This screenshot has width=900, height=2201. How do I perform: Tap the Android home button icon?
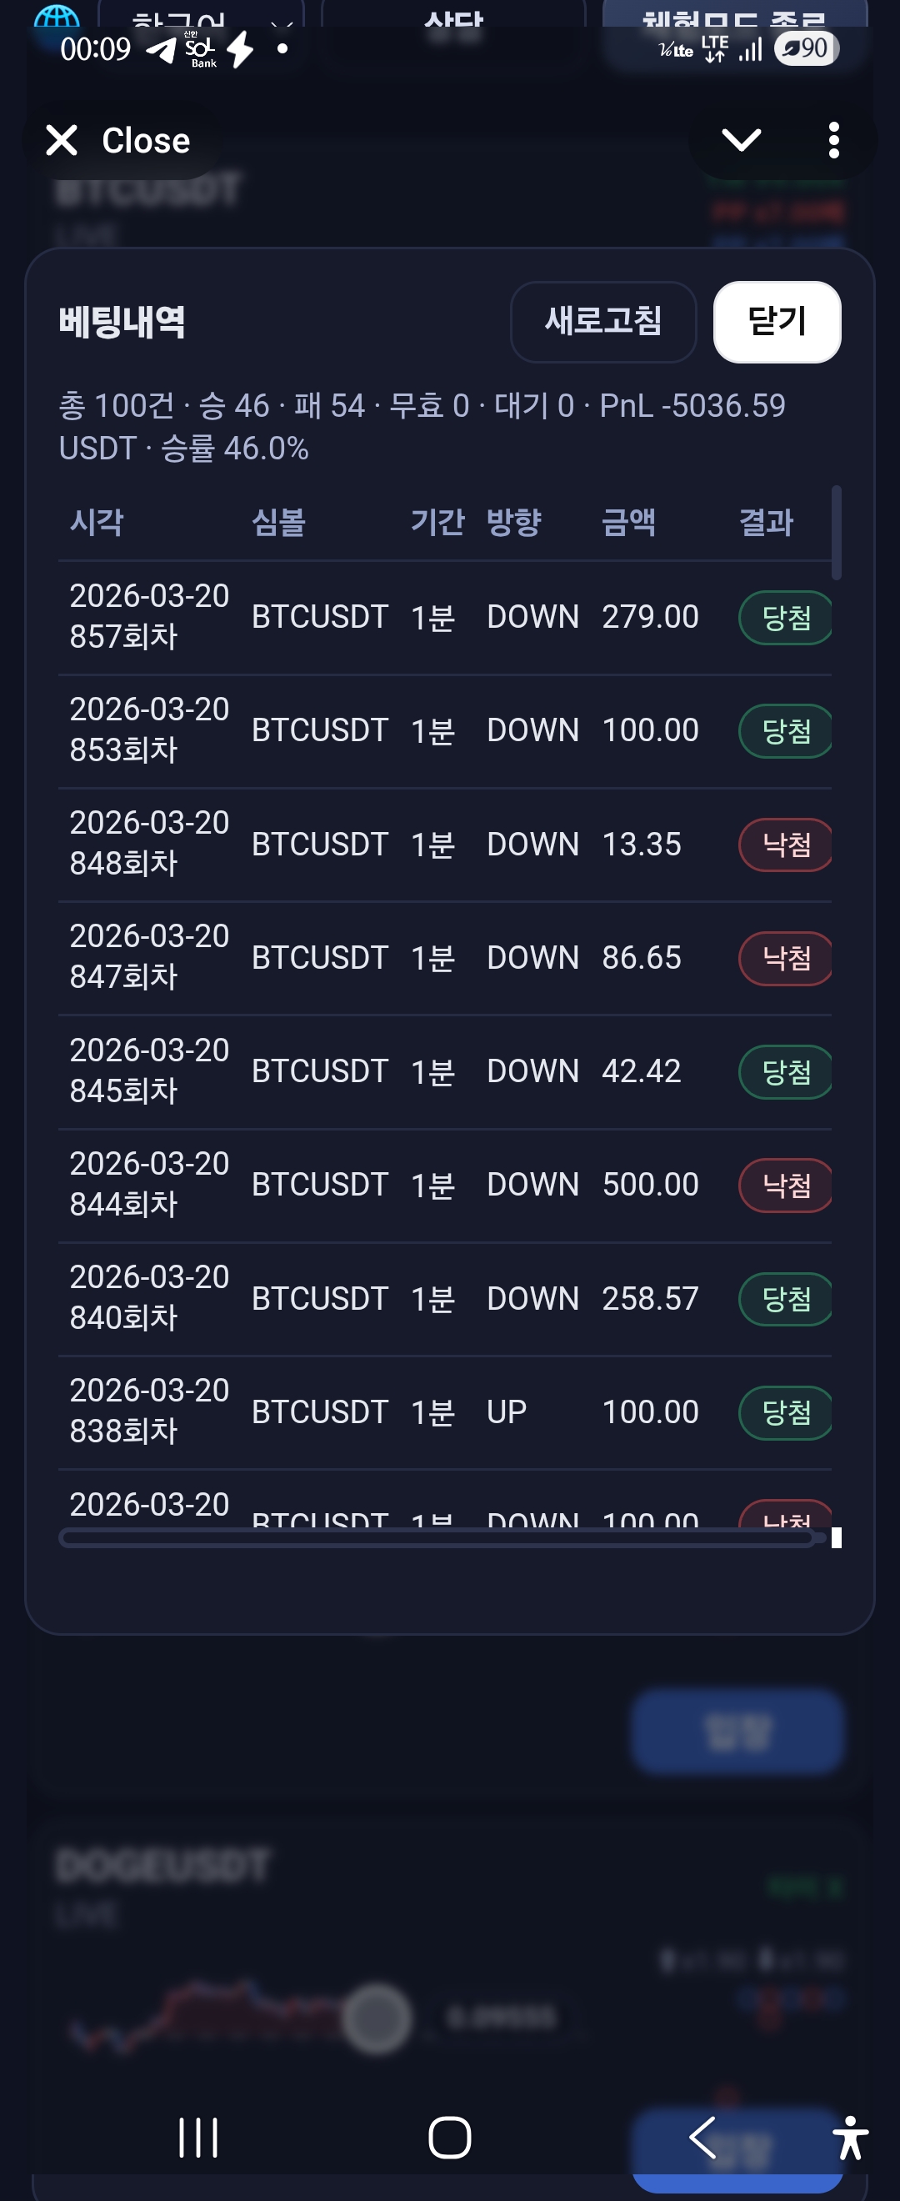pyautogui.click(x=449, y=2137)
